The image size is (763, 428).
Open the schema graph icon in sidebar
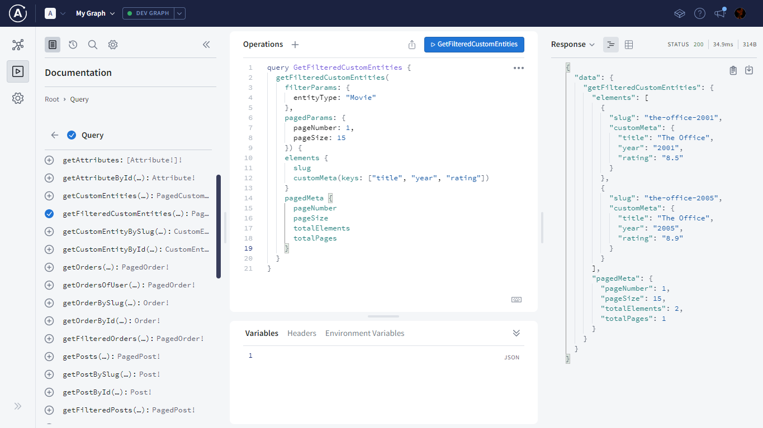(x=18, y=45)
